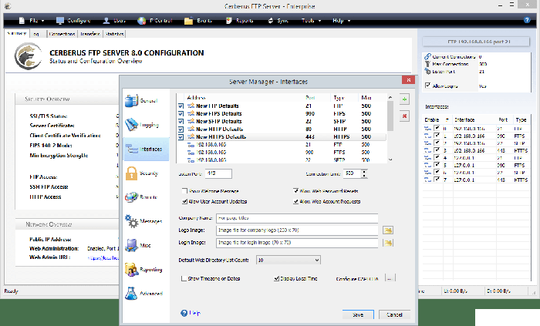
Task: Browse for Login Image file
Action: click(x=388, y=243)
